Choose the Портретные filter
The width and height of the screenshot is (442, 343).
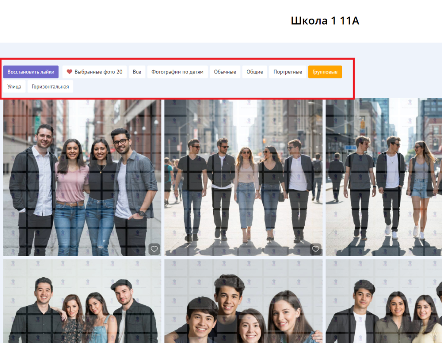click(x=287, y=72)
